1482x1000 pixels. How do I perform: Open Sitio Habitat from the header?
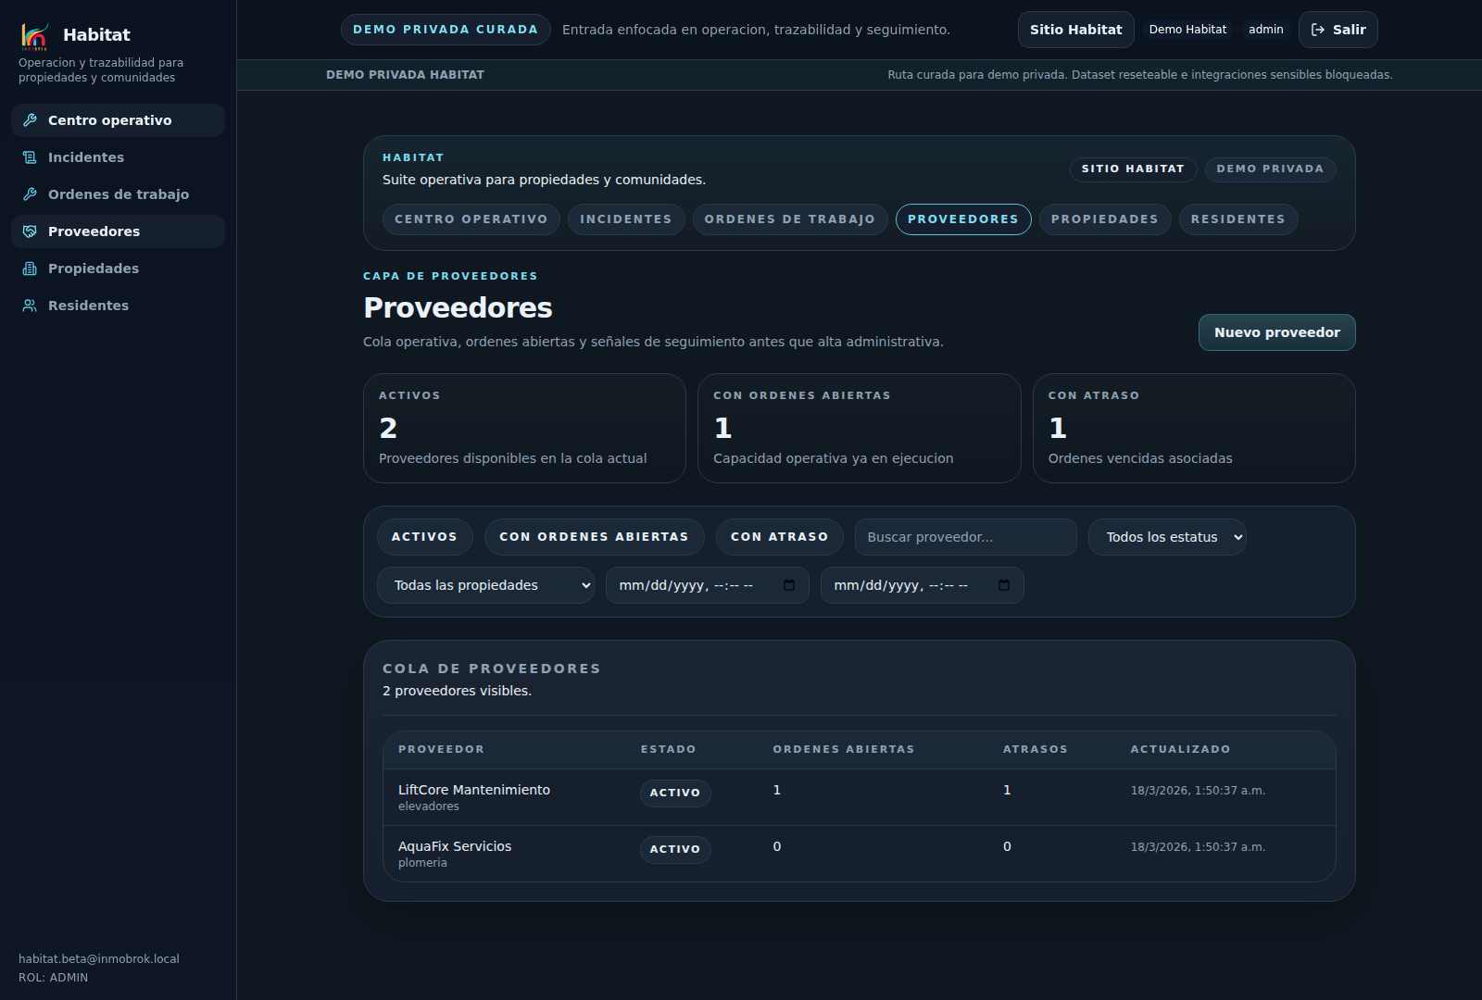pyautogui.click(x=1075, y=29)
